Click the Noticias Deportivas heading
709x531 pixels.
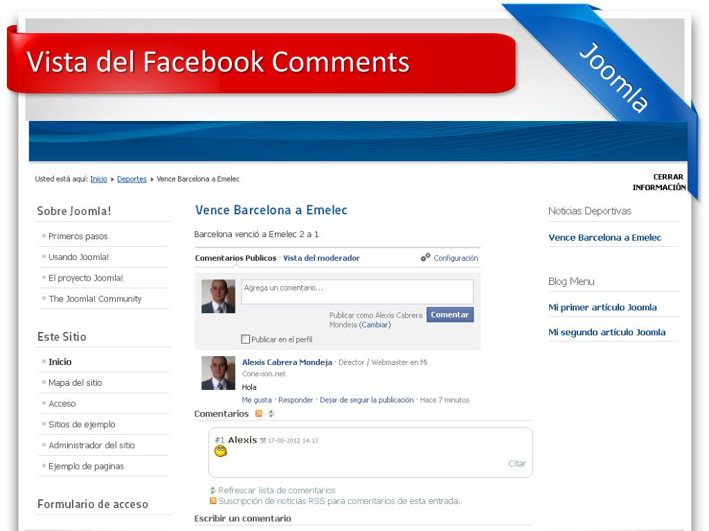coord(590,211)
